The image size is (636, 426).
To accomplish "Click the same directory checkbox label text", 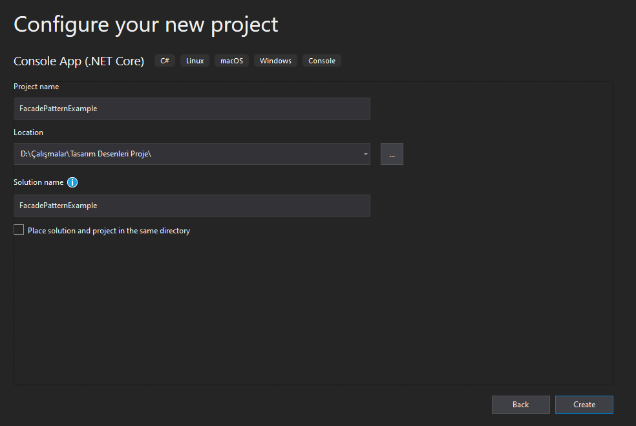I will pyautogui.click(x=109, y=231).
